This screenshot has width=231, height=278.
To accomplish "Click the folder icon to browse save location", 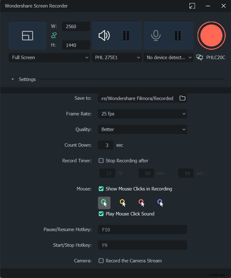I will point(182,98).
